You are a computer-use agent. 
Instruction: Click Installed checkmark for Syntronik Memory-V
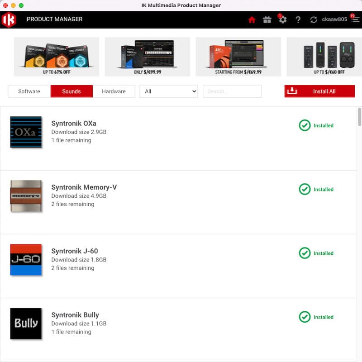click(x=305, y=189)
